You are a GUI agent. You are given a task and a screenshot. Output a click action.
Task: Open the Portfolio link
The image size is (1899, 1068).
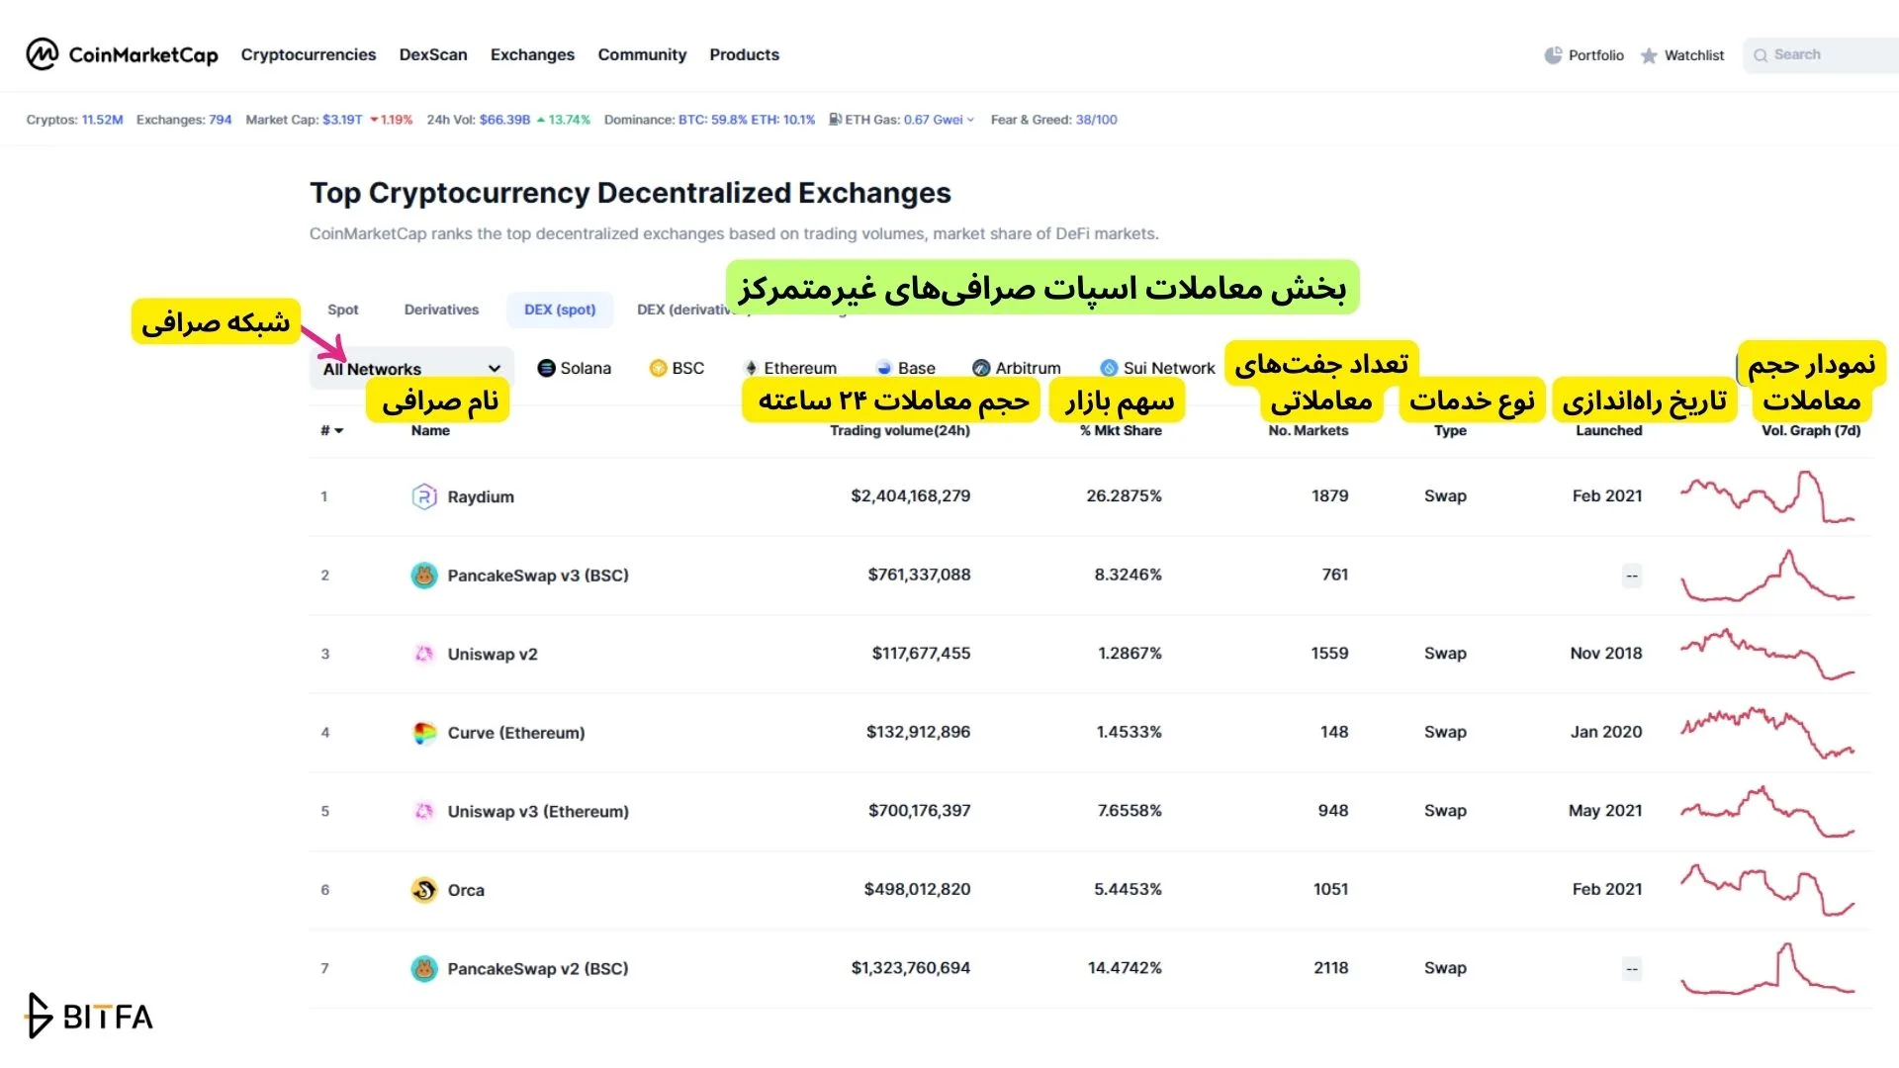point(1584,55)
